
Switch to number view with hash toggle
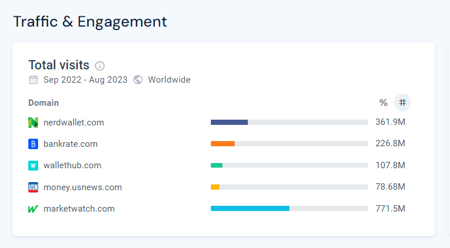(x=403, y=102)
